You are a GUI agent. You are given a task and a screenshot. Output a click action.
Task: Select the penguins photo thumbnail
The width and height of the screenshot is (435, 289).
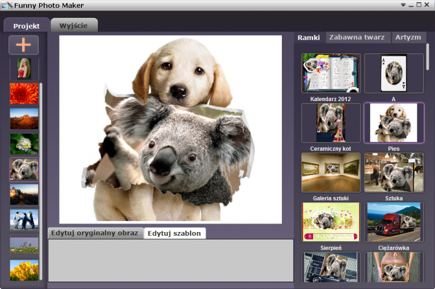click(x=24, y=220)
